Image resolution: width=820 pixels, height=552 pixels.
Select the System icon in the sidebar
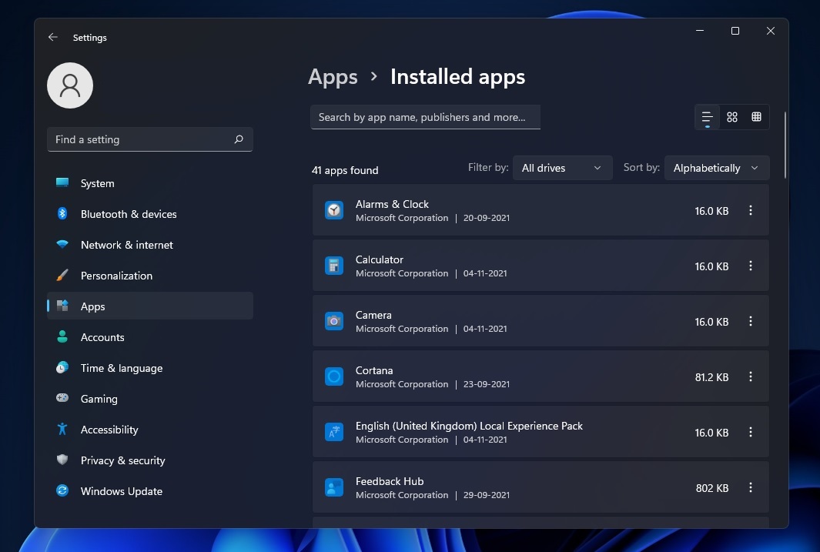(62, 183)
